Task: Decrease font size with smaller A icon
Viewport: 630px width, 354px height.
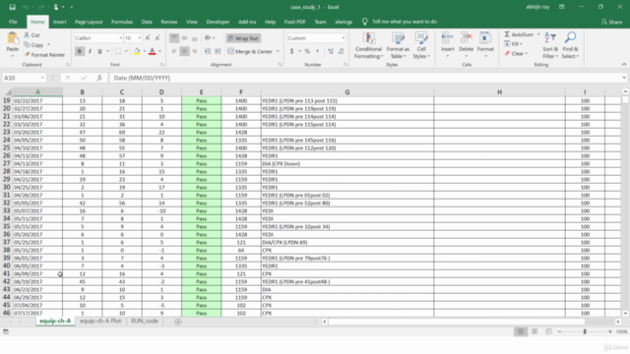Action: pyautogui.click(x=157, y=37)
